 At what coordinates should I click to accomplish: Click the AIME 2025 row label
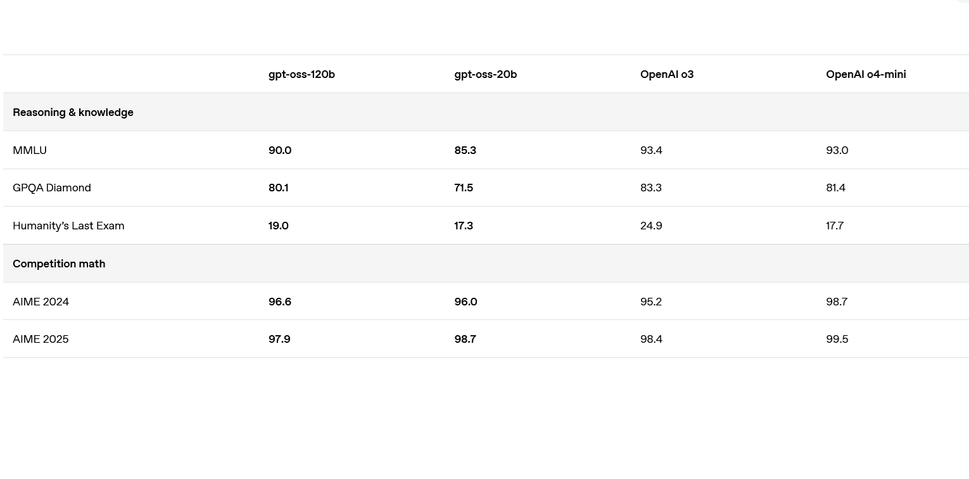(x=41, y=339)
